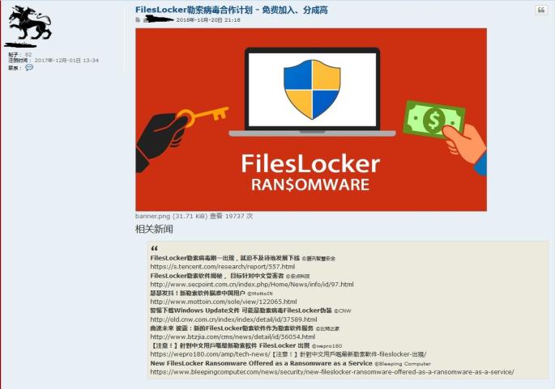This screenshot has height=389, width=555.
Task: Open the wepro180.com tech-news link
Action: click(288, 354)
